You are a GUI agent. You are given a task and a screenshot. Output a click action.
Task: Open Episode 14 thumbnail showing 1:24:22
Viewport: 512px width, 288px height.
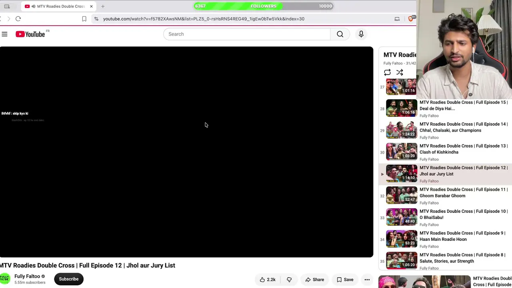[401, 130]
